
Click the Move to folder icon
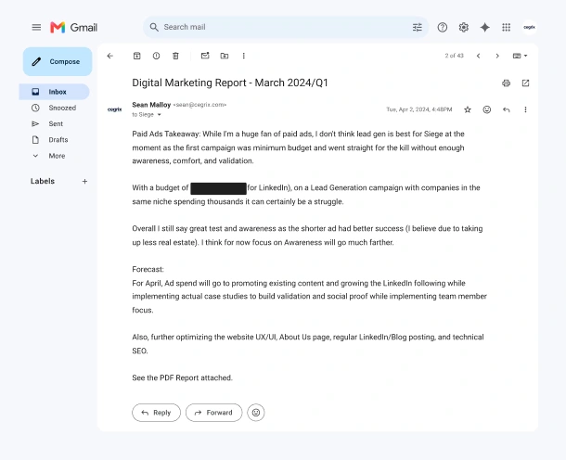225,56
